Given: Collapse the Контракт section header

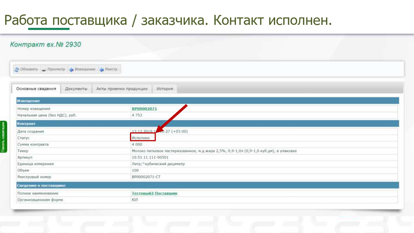Looking at the screenshot, I should pos(26,124).
